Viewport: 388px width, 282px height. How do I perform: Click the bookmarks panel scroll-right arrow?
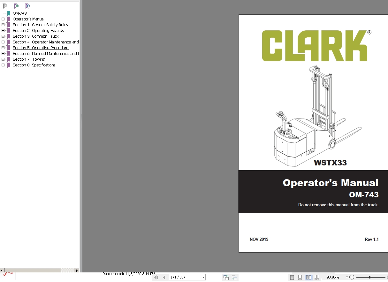click(x=77, y=271)
